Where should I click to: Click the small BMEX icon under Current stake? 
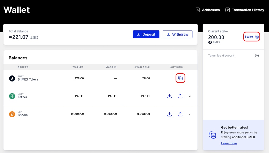210,42
